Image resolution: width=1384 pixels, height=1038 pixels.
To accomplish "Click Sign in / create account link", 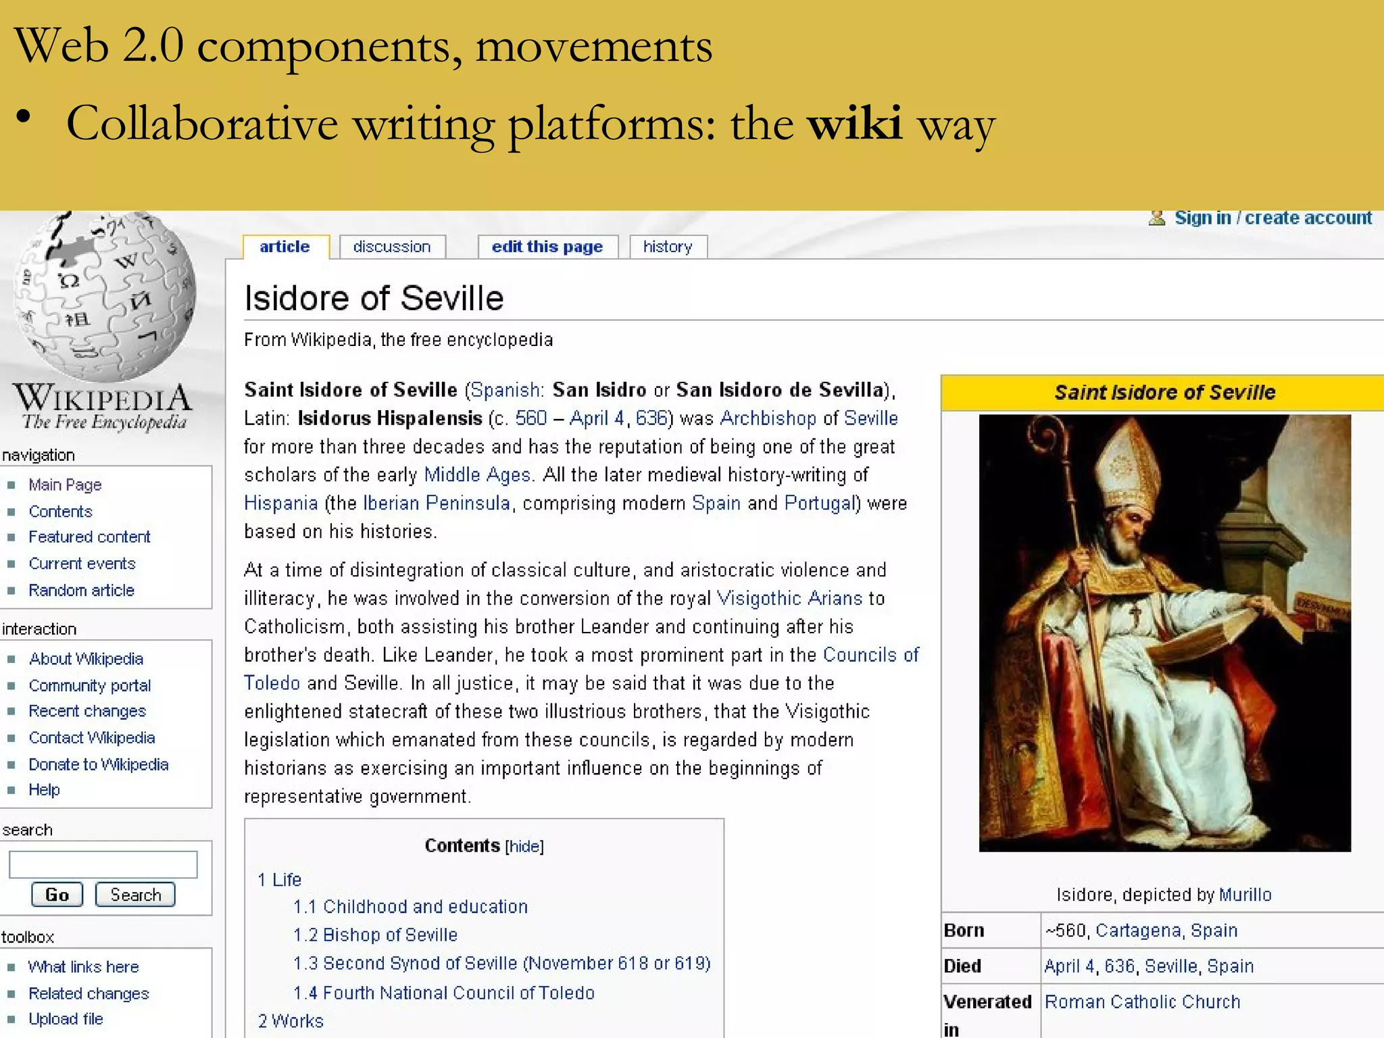I will 1273,218.
